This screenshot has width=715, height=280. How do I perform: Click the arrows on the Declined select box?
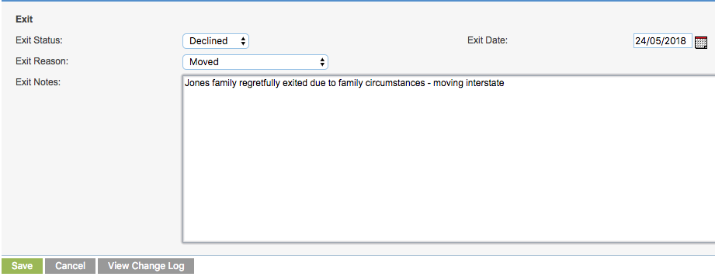243,41
